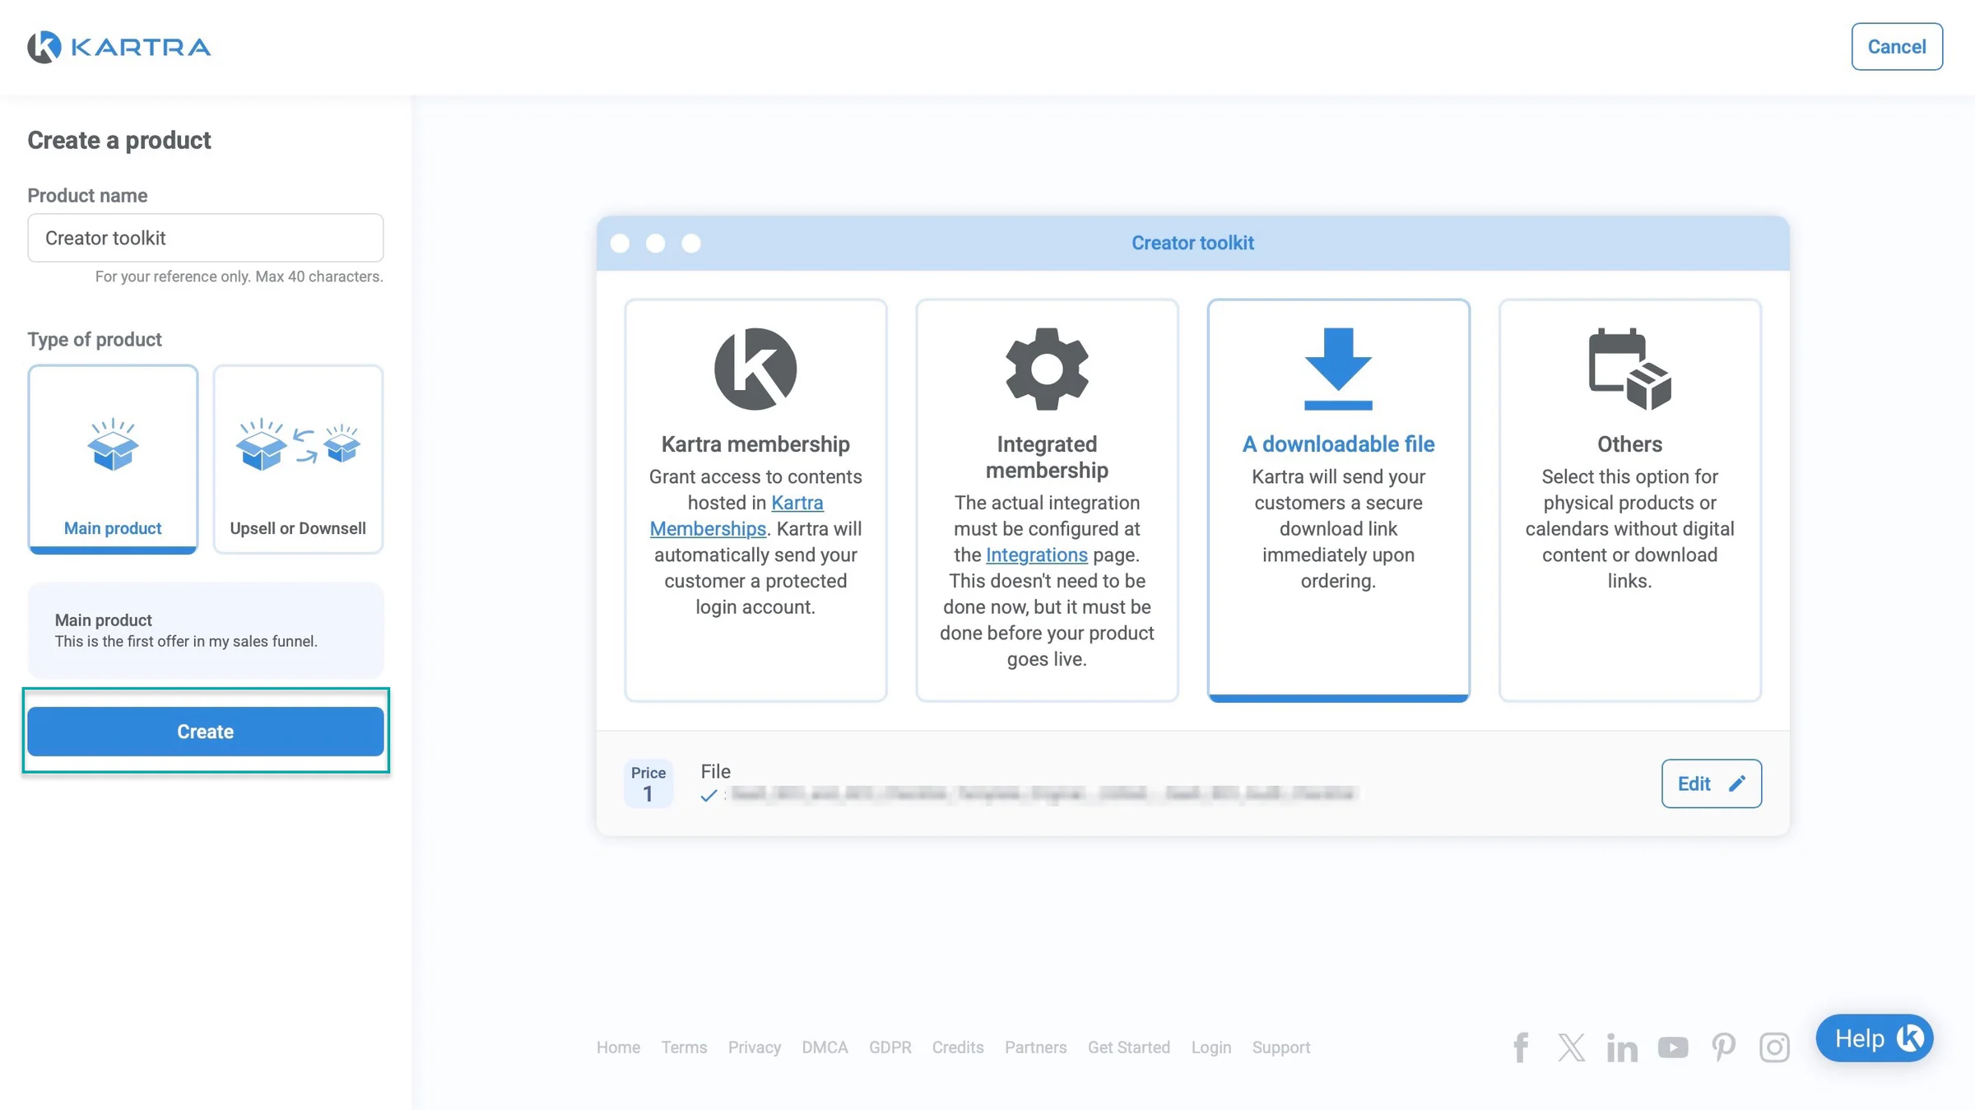Open the Privacy footer link

pos(755,1047)
